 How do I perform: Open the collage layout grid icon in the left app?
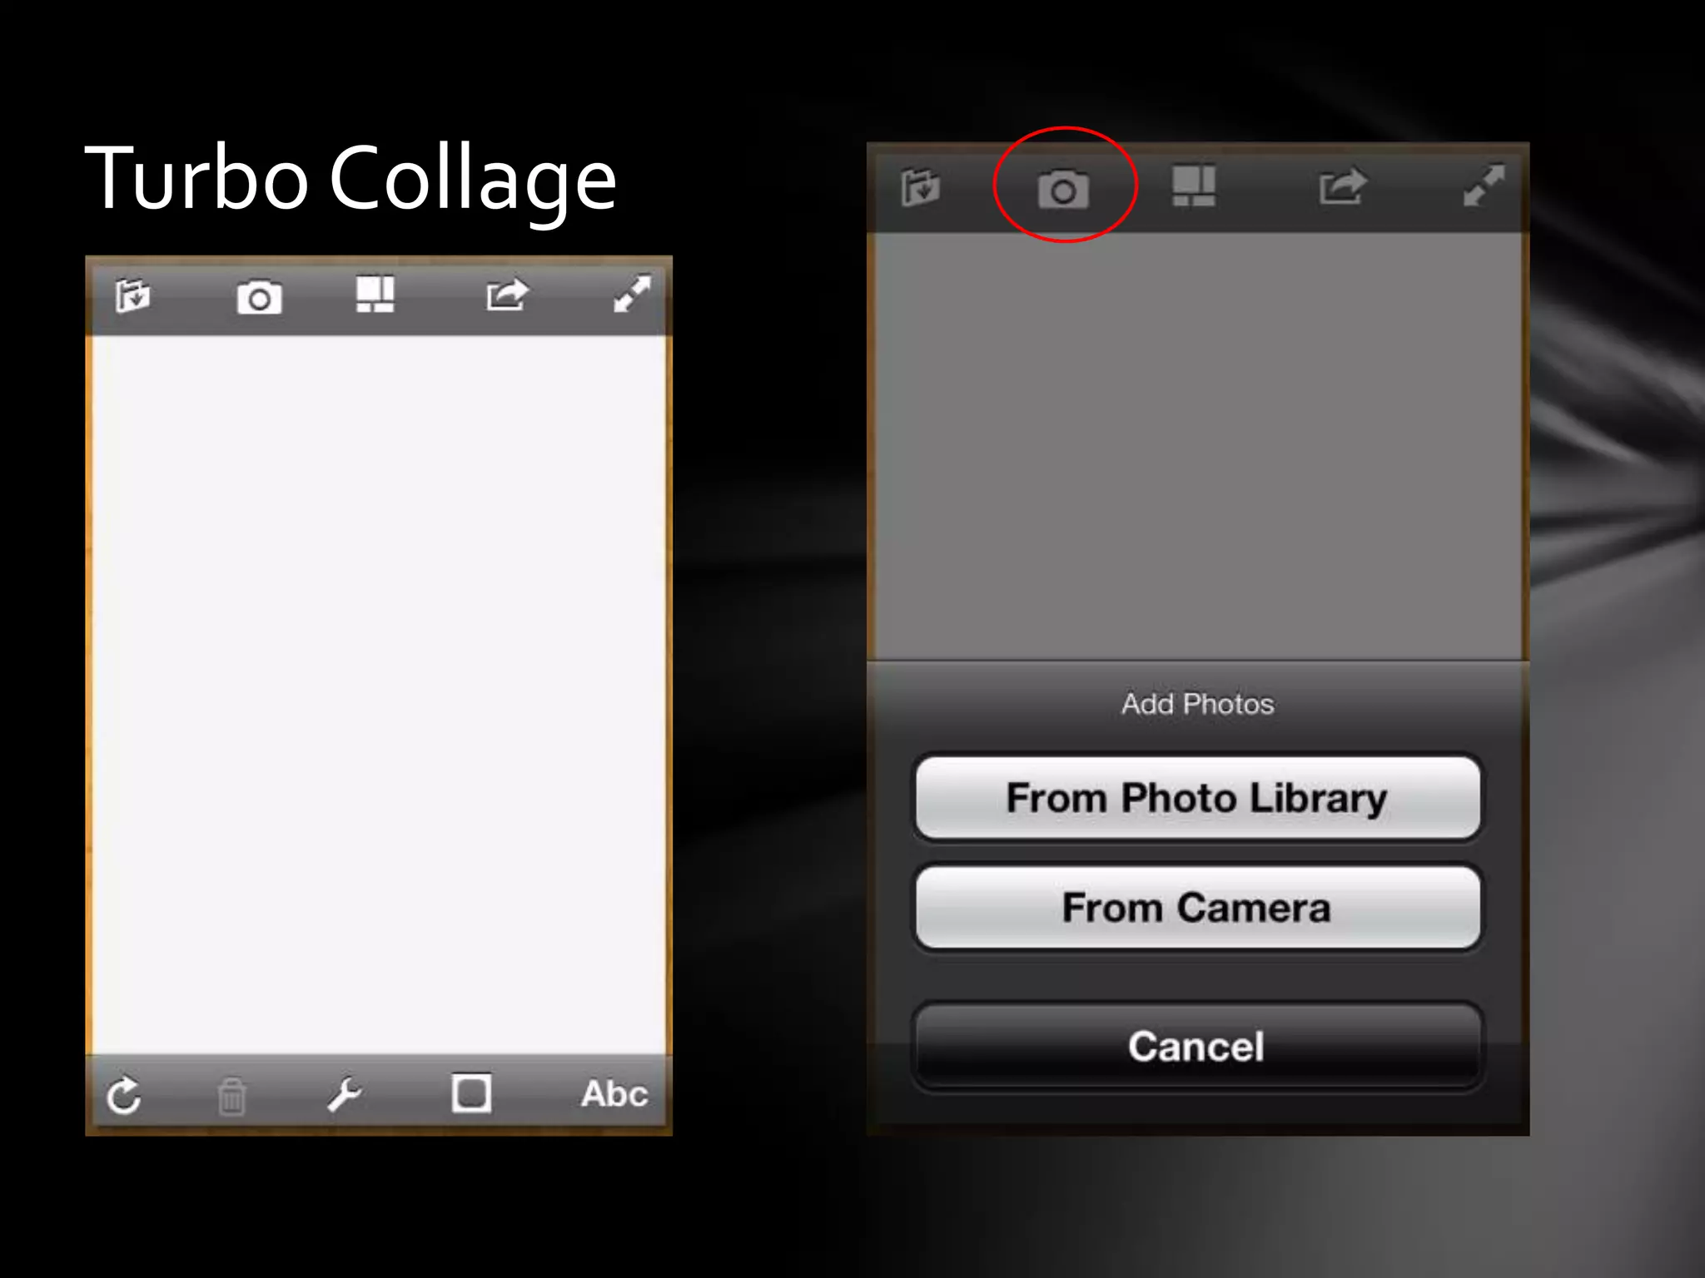click(x=375, y=295)
